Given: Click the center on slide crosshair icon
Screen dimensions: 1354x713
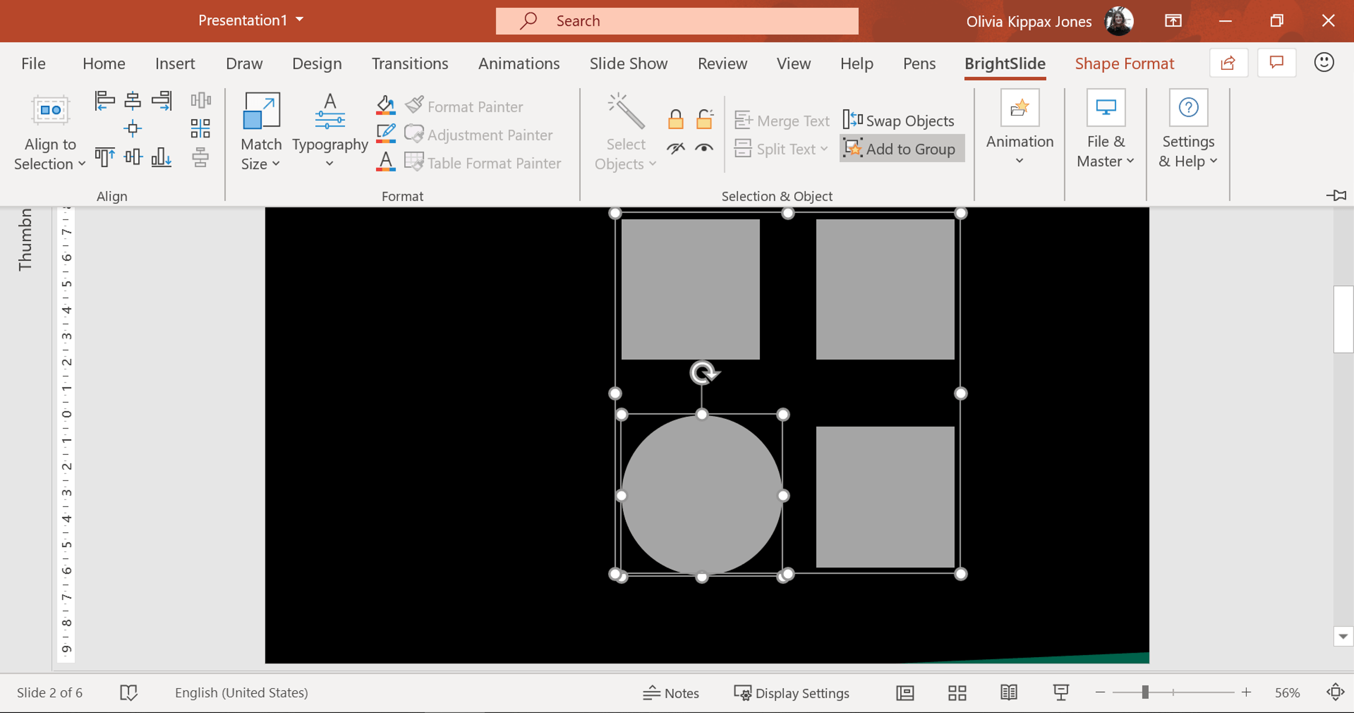Looking at the screenshot, I should [x=132, y=129].
